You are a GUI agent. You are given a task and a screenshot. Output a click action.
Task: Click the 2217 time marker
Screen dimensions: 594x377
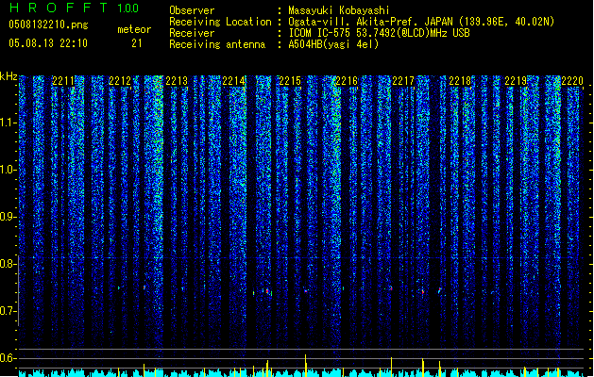(x=403, y=81)
